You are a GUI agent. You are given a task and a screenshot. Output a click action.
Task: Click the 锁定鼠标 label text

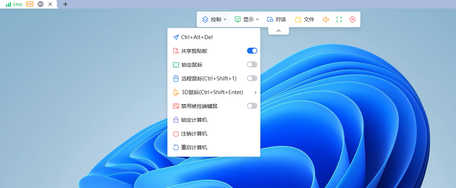pyautogui.click(x=192, y=65)
